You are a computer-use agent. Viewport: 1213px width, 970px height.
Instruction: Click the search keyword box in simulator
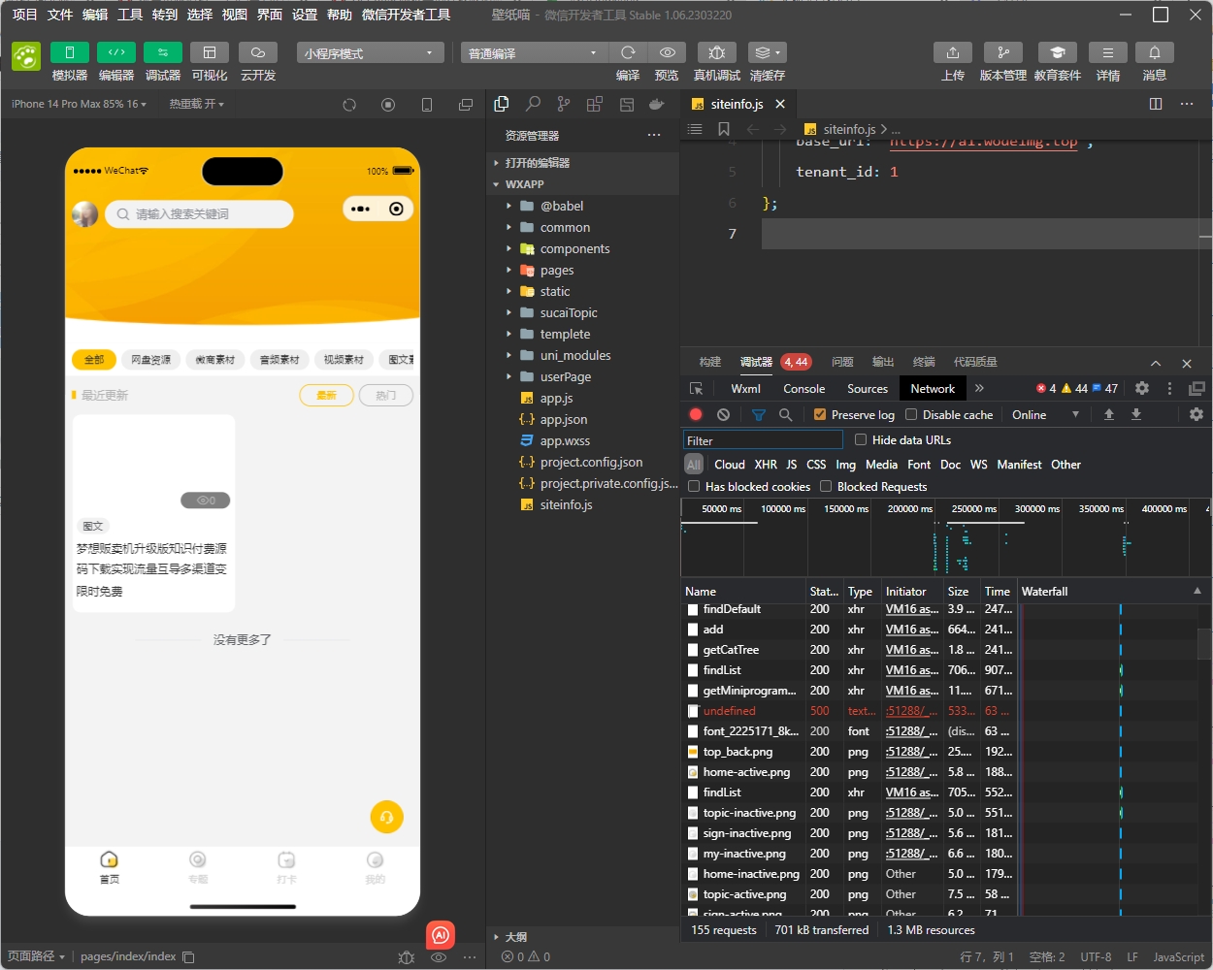pos(199,214)
